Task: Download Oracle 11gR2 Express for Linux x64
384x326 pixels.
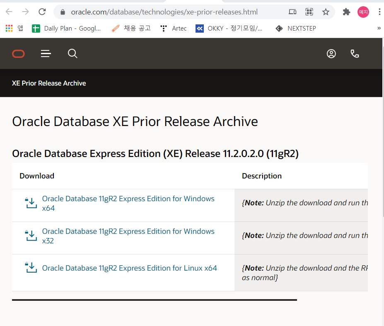Action: tap(130, 268)
